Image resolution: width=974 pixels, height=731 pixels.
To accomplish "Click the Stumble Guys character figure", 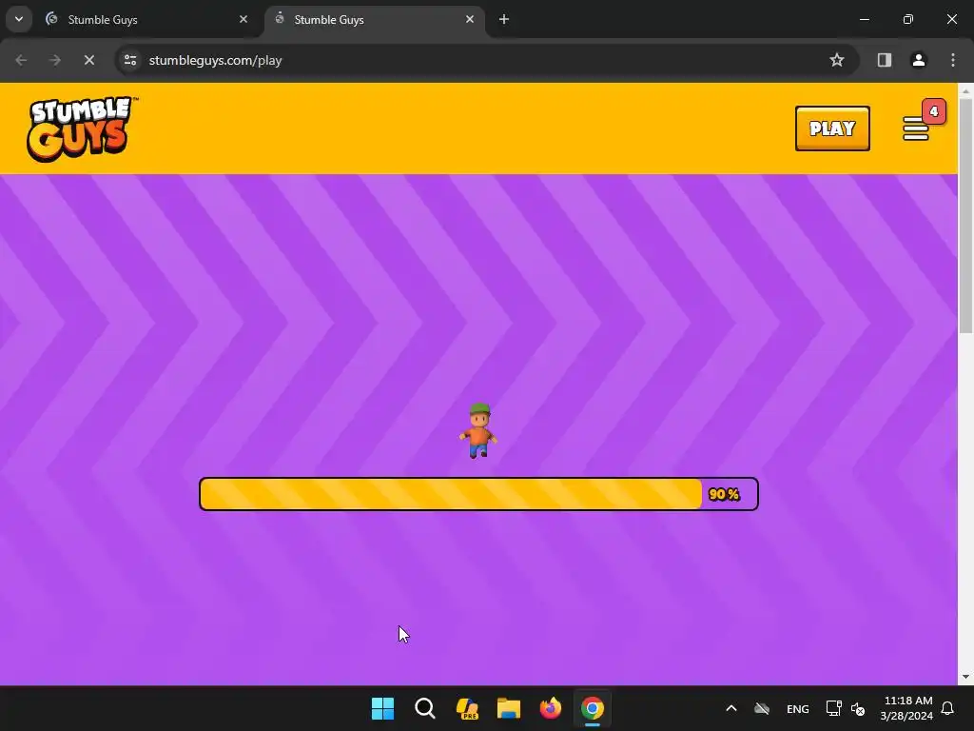I will coord(478,430).
